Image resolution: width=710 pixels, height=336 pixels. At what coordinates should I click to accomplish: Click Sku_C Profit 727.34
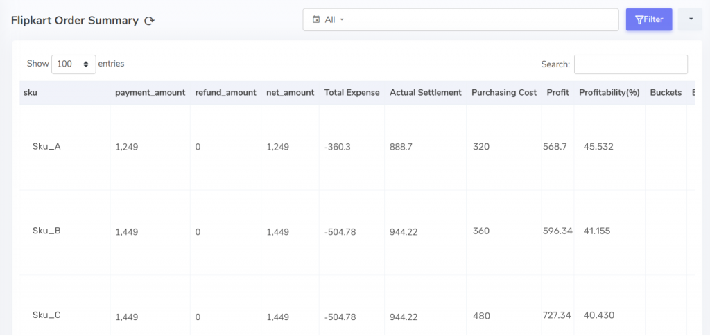[557, 315]
